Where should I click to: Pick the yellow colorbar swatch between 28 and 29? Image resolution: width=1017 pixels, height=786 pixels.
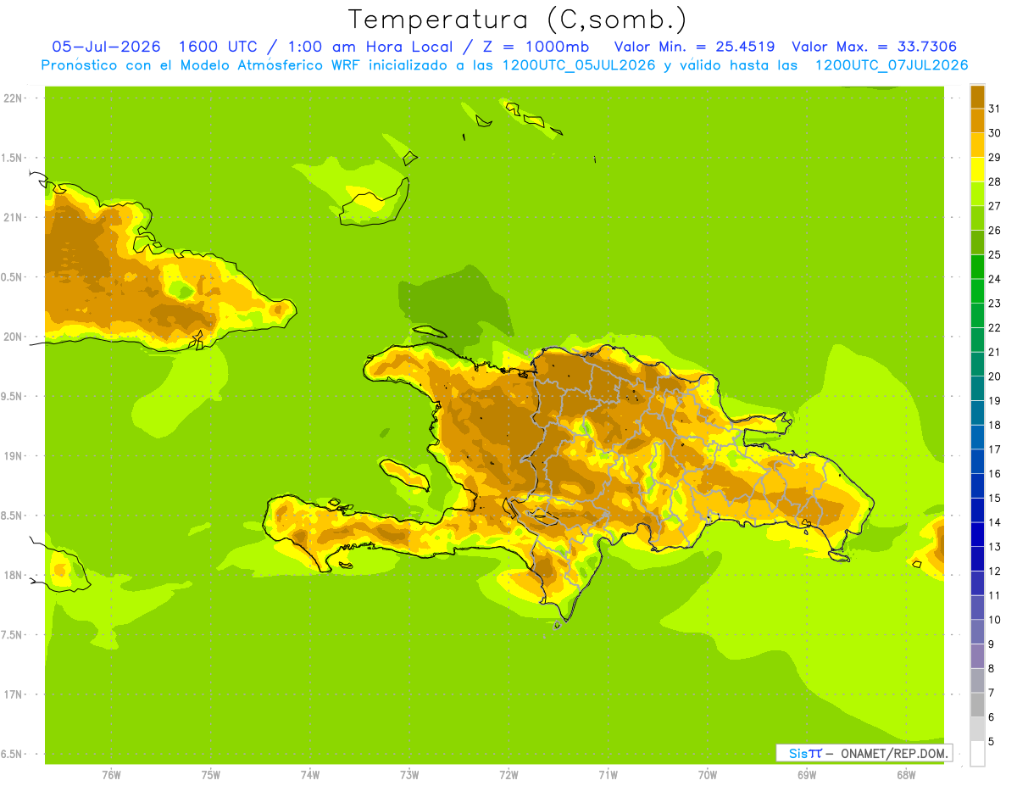(x=977, y=170)
